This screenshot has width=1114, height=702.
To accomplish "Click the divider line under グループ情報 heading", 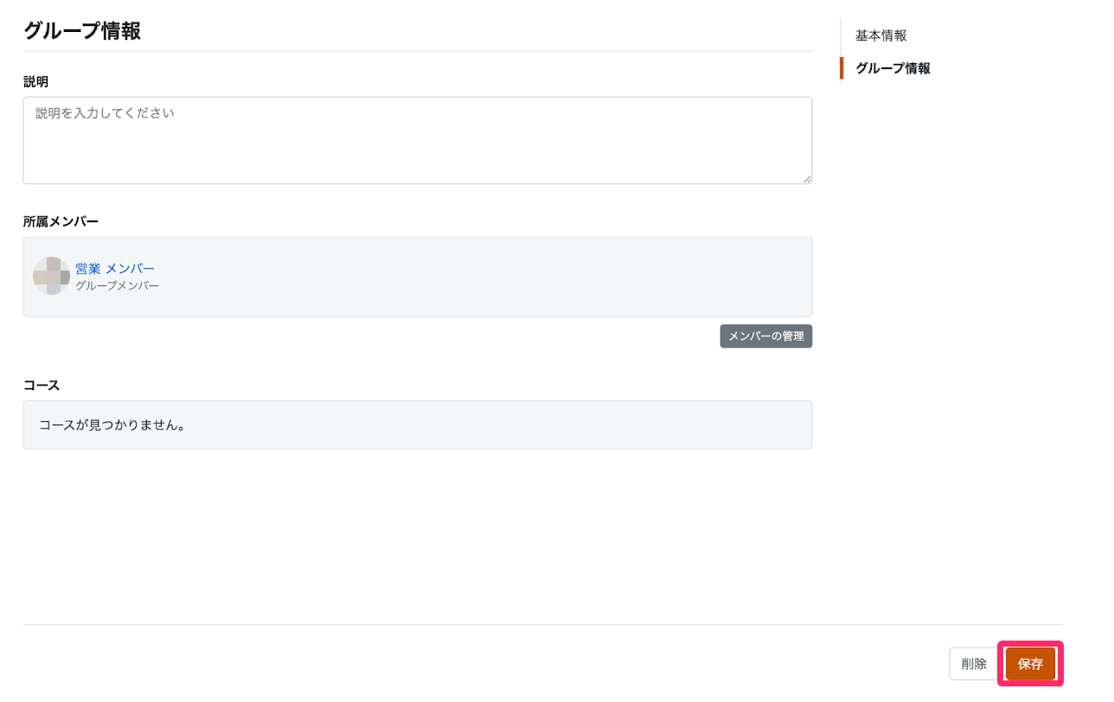I will 418,51.
